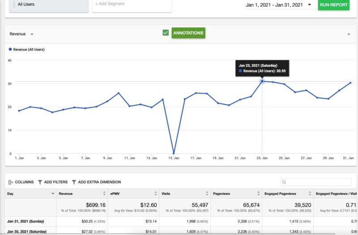Click total revenue $699.16

tap(96, 205)
